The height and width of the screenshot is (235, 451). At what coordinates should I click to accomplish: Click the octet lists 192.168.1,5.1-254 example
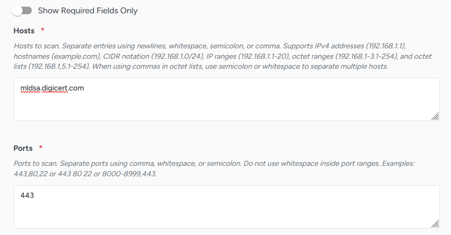[59, 66]
